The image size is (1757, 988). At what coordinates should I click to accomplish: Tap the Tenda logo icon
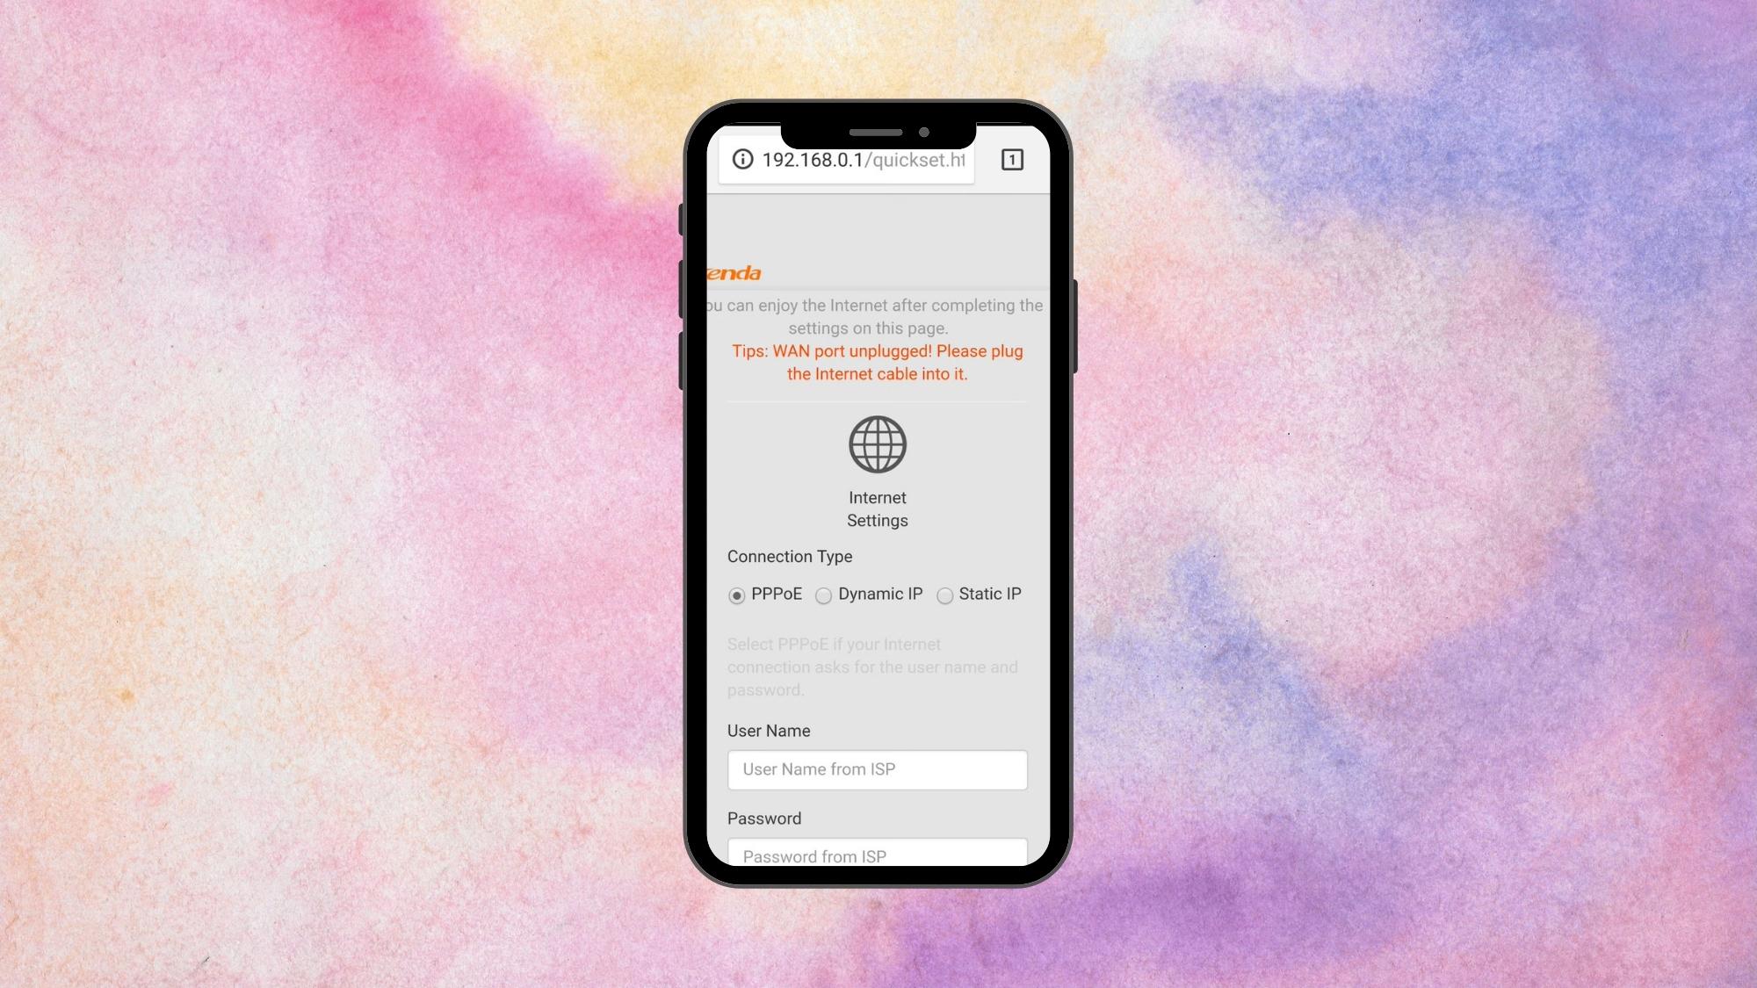(x=730, y=271)
